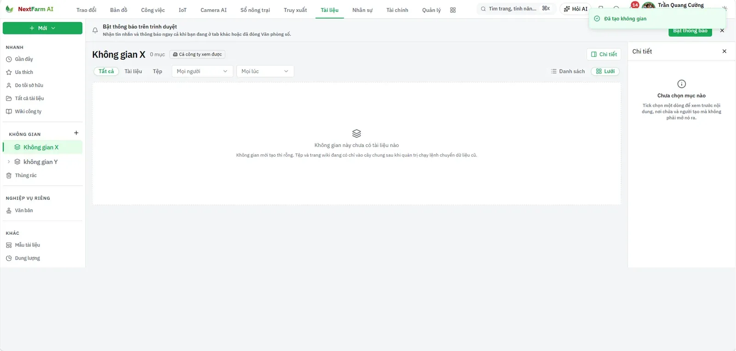Click the notifications badge showing 14
This screenshot has height=351, width=736.
(x=635, y=5)
